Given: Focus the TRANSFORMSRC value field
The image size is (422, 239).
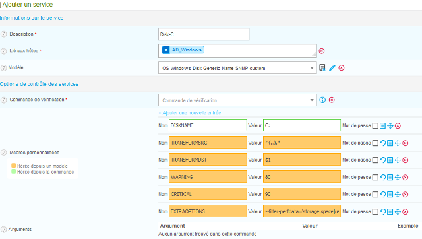Looking at the screenshot, I should (302, 143).
